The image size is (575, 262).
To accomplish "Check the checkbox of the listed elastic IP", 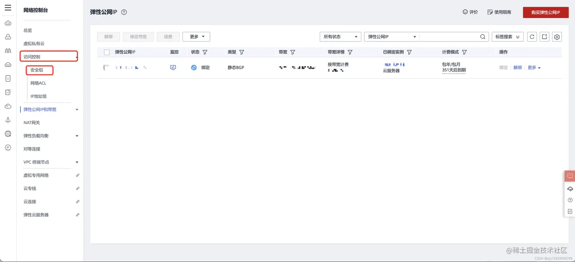I will (106, 67).
